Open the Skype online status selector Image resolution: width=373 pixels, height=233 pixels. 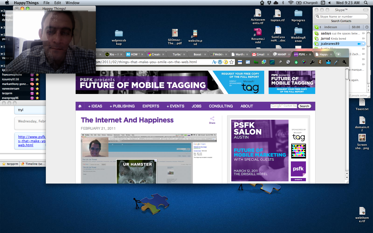point(318,27)
